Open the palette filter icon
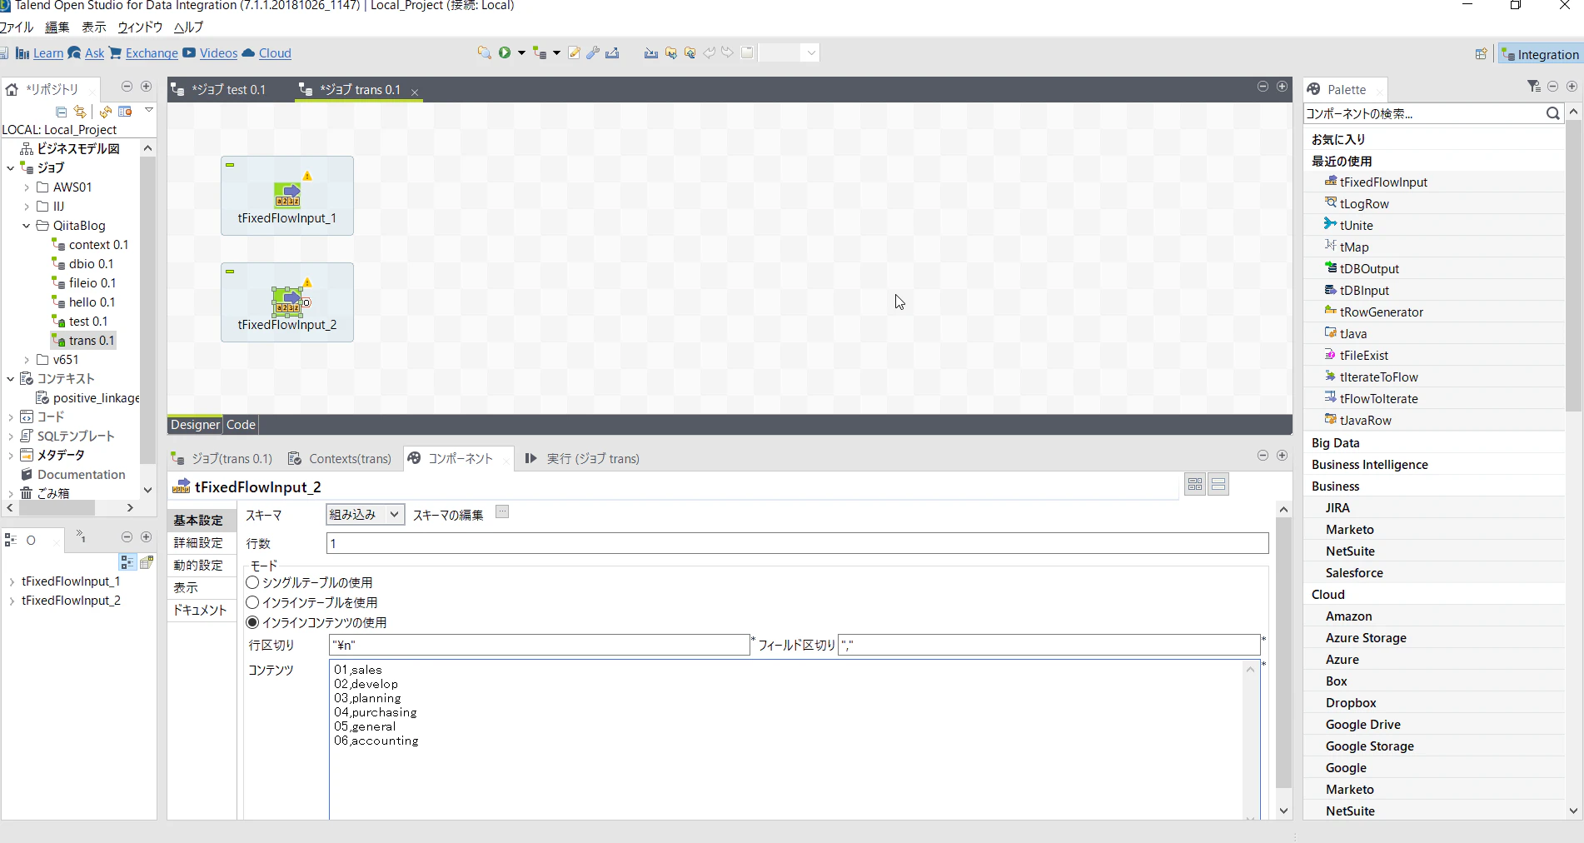Viewport: 1584px width, 843px height. point(1534,87)
